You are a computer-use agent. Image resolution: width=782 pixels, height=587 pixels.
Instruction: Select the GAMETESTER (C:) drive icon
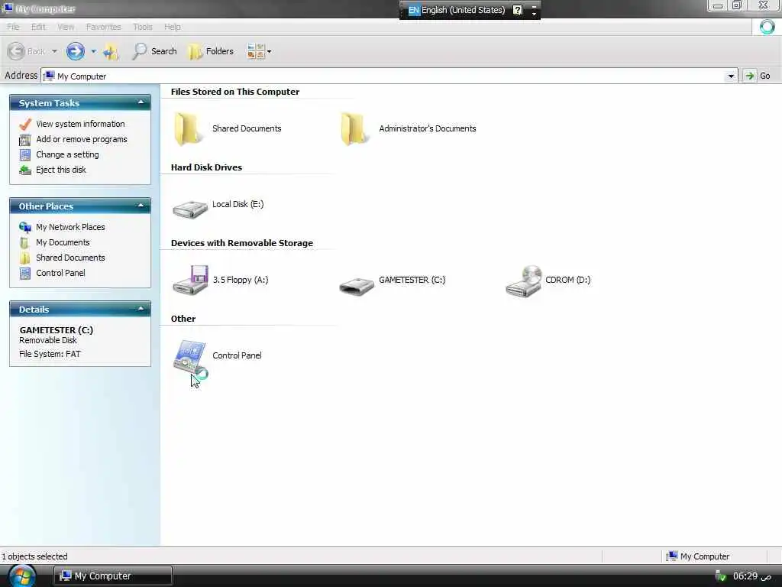[x=357, y=287]
